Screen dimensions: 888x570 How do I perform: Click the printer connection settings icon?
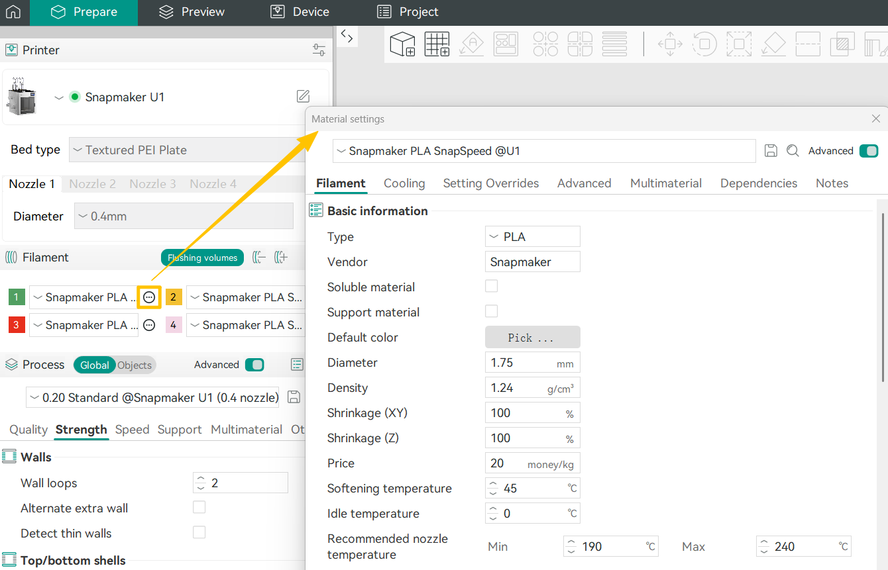pos(319,50)
